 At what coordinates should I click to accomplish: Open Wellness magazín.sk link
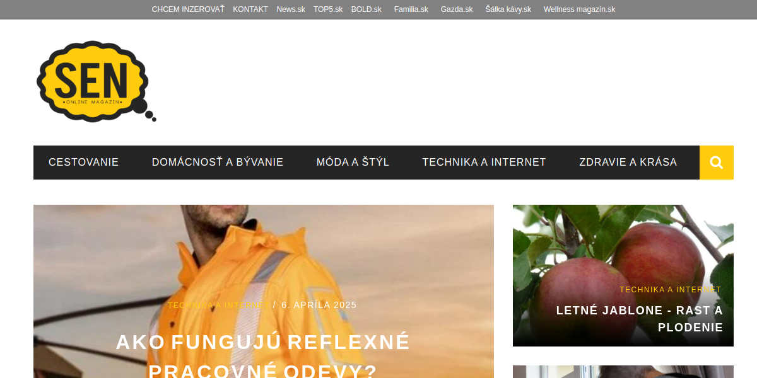click(579, 9)
